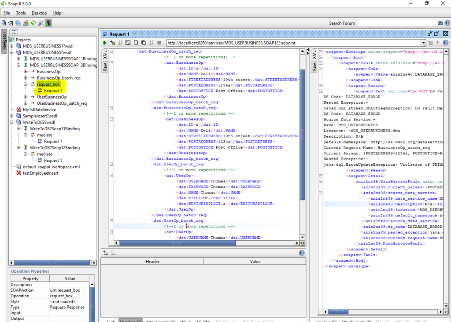
Task: Click the navigator list-view toggle icon above Projects
Action: 14,32
